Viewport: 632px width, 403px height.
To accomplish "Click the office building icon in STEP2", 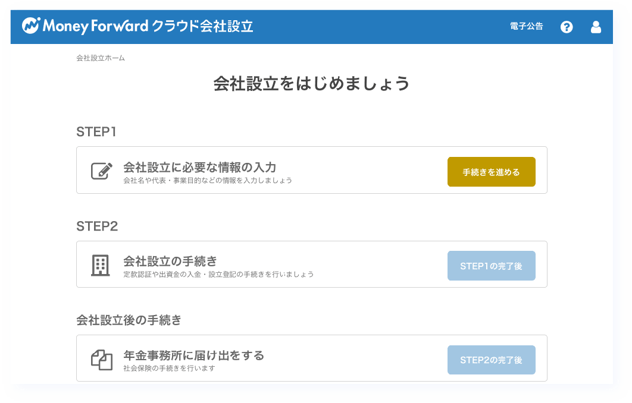I will click(100, 265).
